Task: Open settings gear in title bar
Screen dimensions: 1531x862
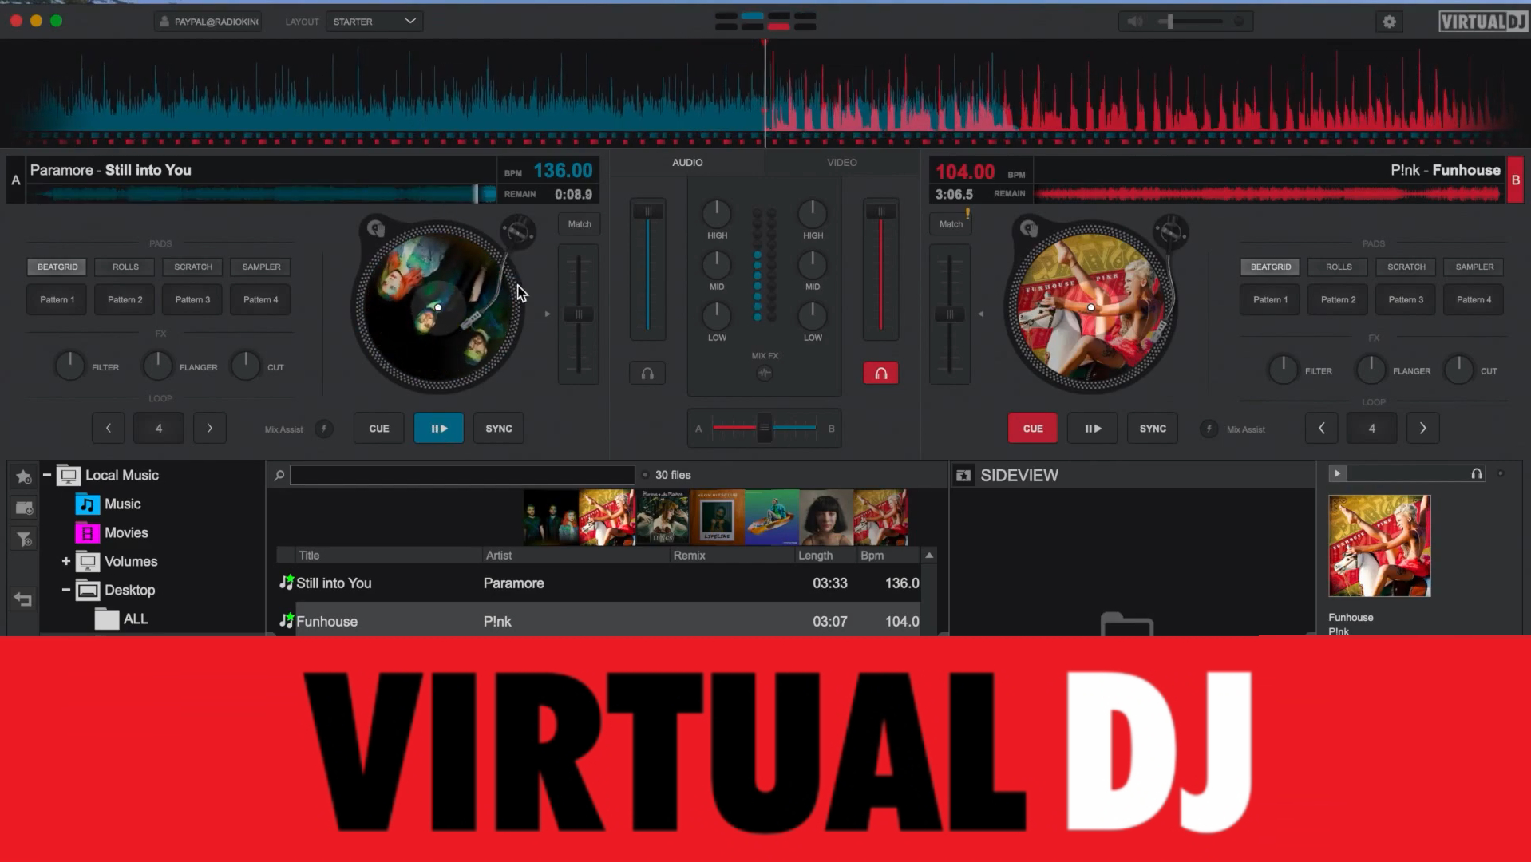Action: [x=1389, y=22]
